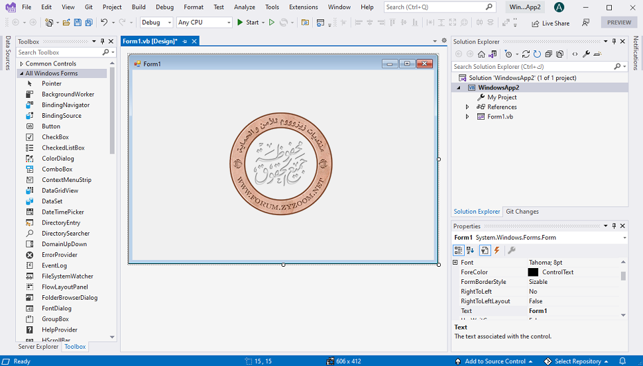
Task: Open the Toolbox window options dropdown
Action: [94, 41]
